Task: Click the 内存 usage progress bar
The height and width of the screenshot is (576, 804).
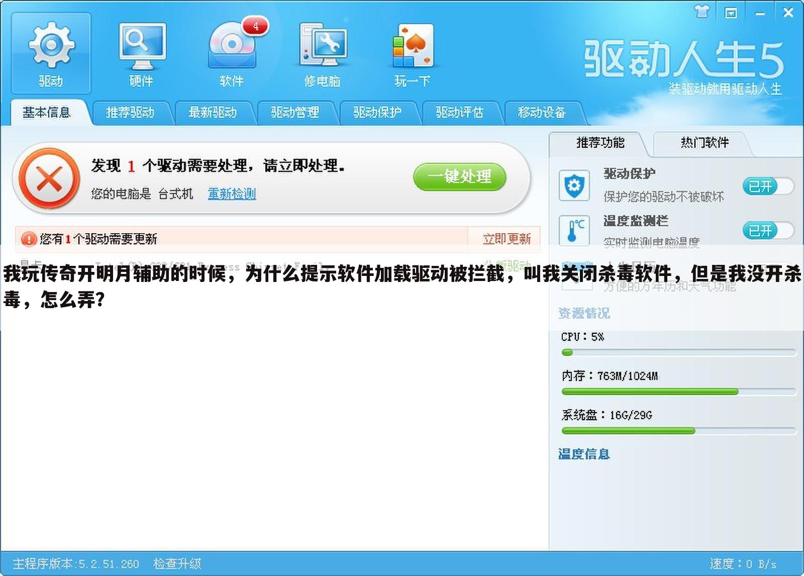Action: tap(679, 391)
